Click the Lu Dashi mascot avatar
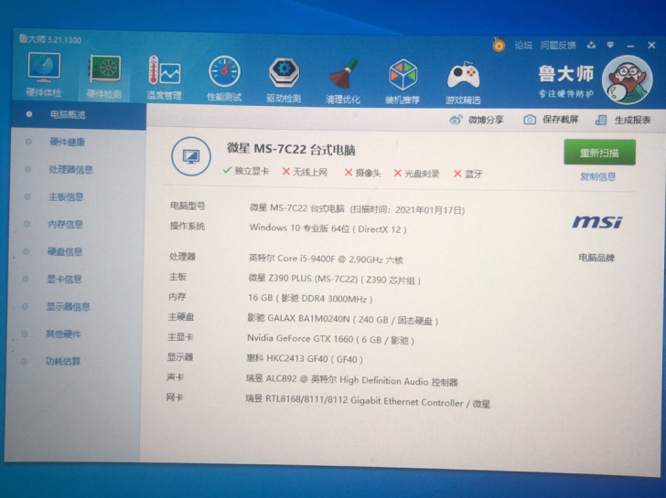666x498 pixels. [628, 81]
